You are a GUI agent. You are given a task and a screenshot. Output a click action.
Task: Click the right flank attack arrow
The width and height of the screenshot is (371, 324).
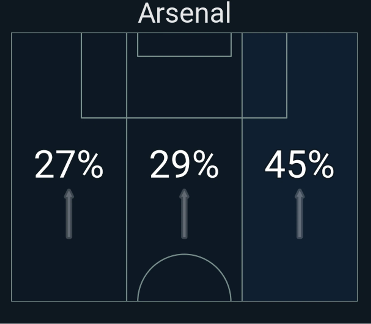tap(300, 214)
